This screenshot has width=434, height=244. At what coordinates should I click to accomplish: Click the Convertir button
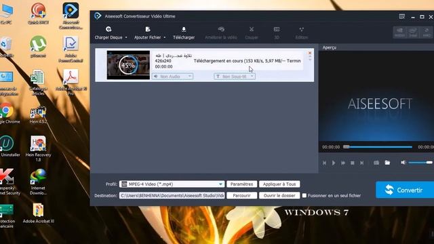tap(405, 190)
